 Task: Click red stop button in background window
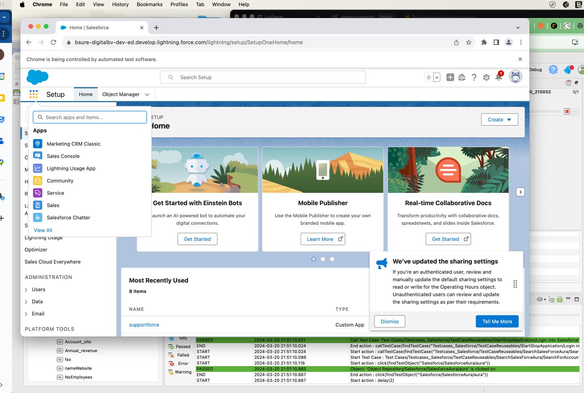pos(567,111)
